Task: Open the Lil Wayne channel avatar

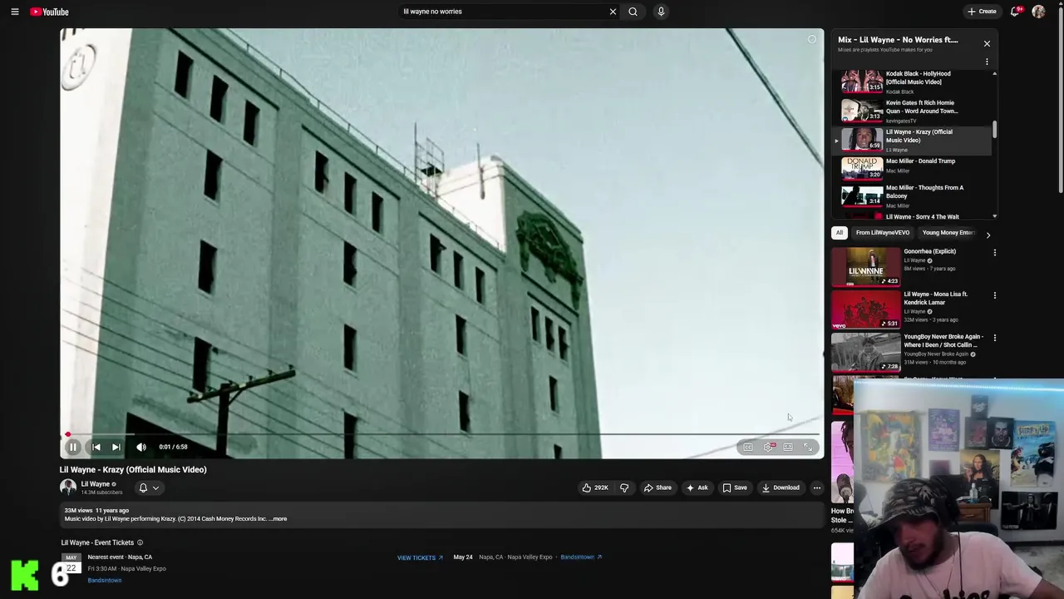Action: 68,488
